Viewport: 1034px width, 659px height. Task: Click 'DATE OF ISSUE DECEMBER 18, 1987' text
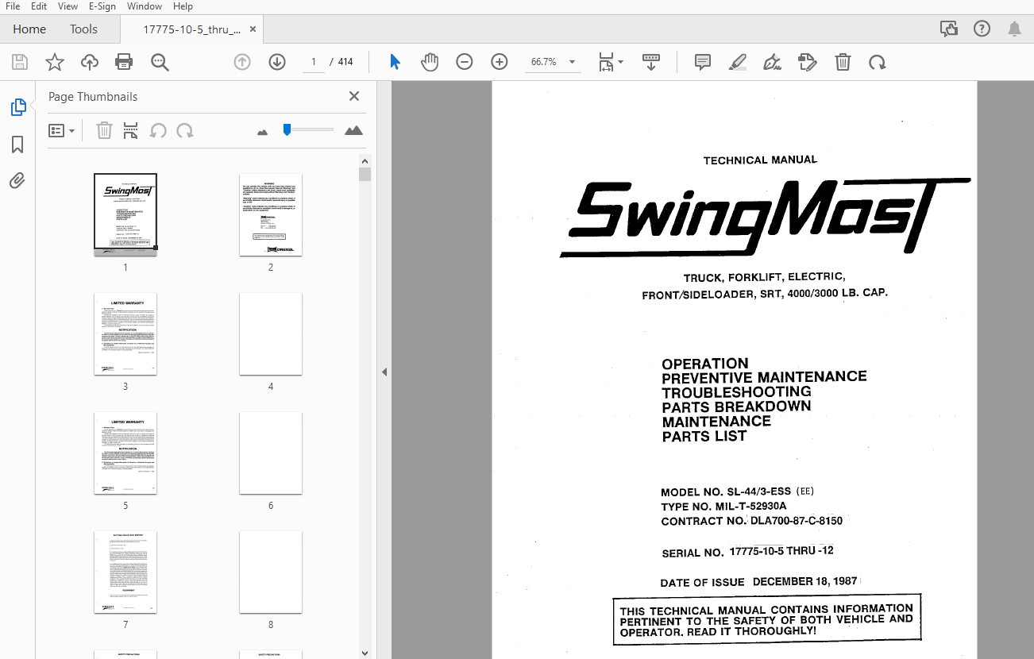[758, 581]
